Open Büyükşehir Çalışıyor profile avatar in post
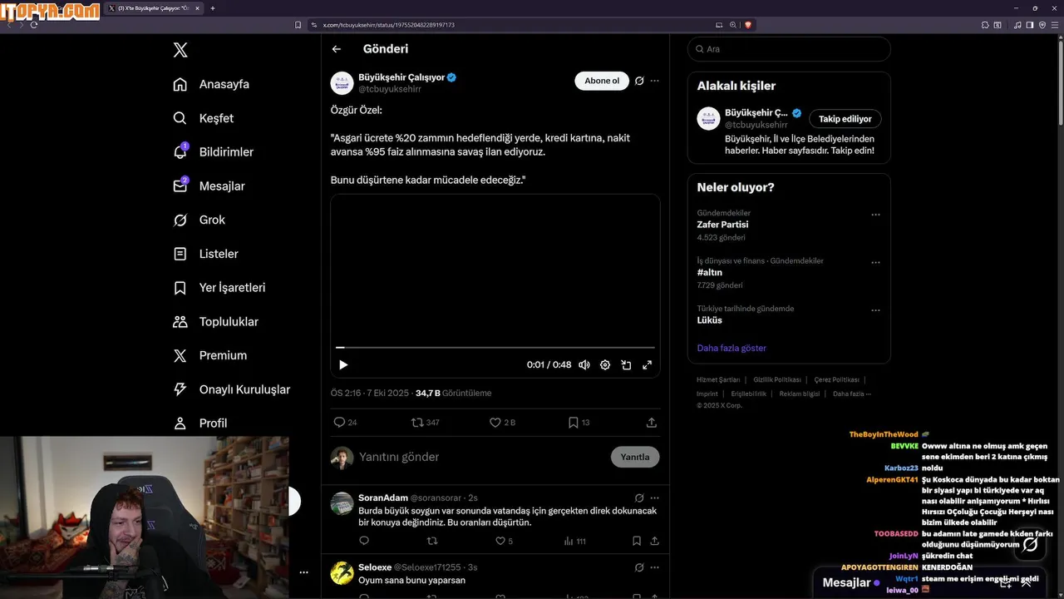The height and width of the screenshot is (599, 1064). tap(342, 82)
